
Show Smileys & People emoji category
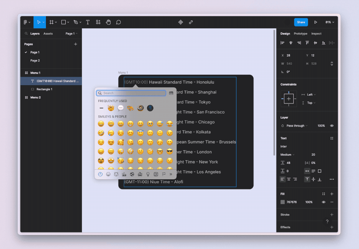pyautogui.click(x=108, y=174)
